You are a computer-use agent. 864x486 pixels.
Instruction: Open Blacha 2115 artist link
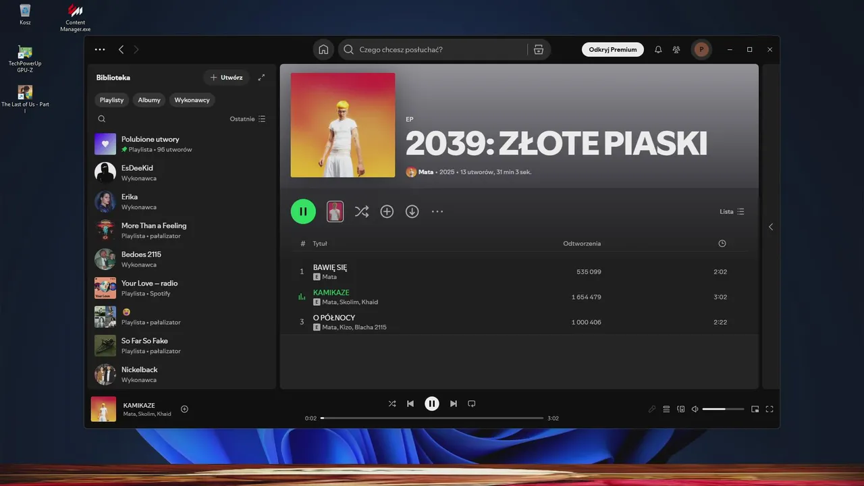click(371, 327)
